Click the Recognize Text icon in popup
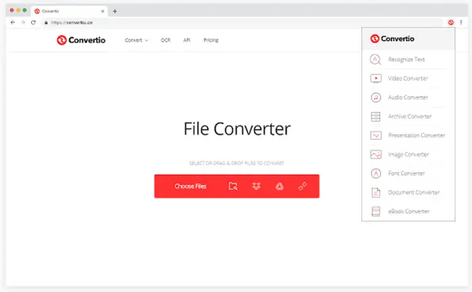This screenshot has height=292, width=472. [376, 59]
